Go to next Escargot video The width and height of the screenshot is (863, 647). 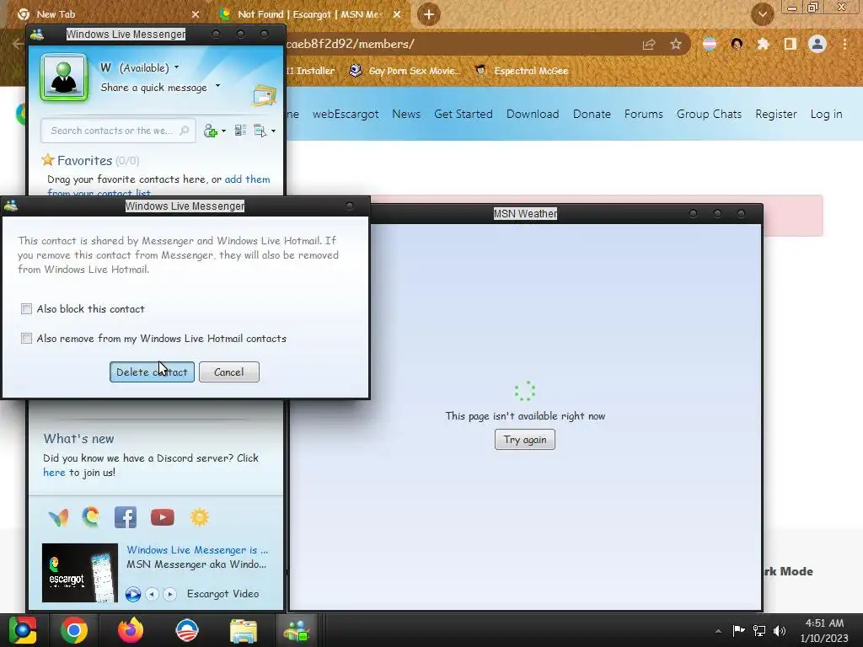coord(169,594)
